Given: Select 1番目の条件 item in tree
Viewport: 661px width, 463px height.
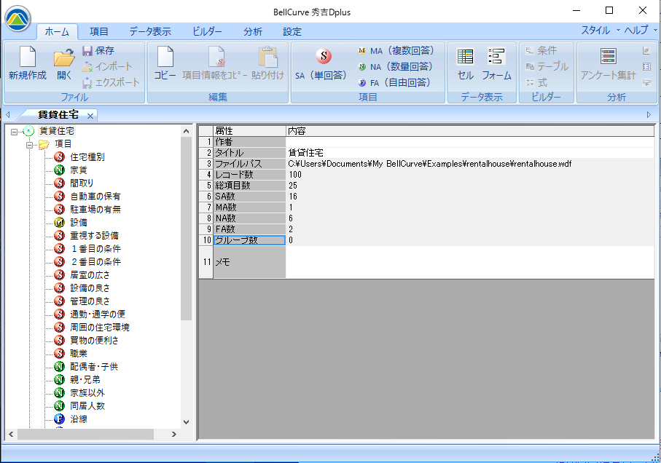Looking at the screenshot, I should pos(95,249).
